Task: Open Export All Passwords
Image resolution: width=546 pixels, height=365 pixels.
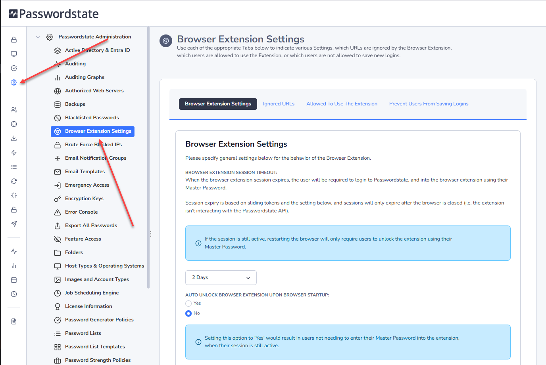Action: [91, 225]
